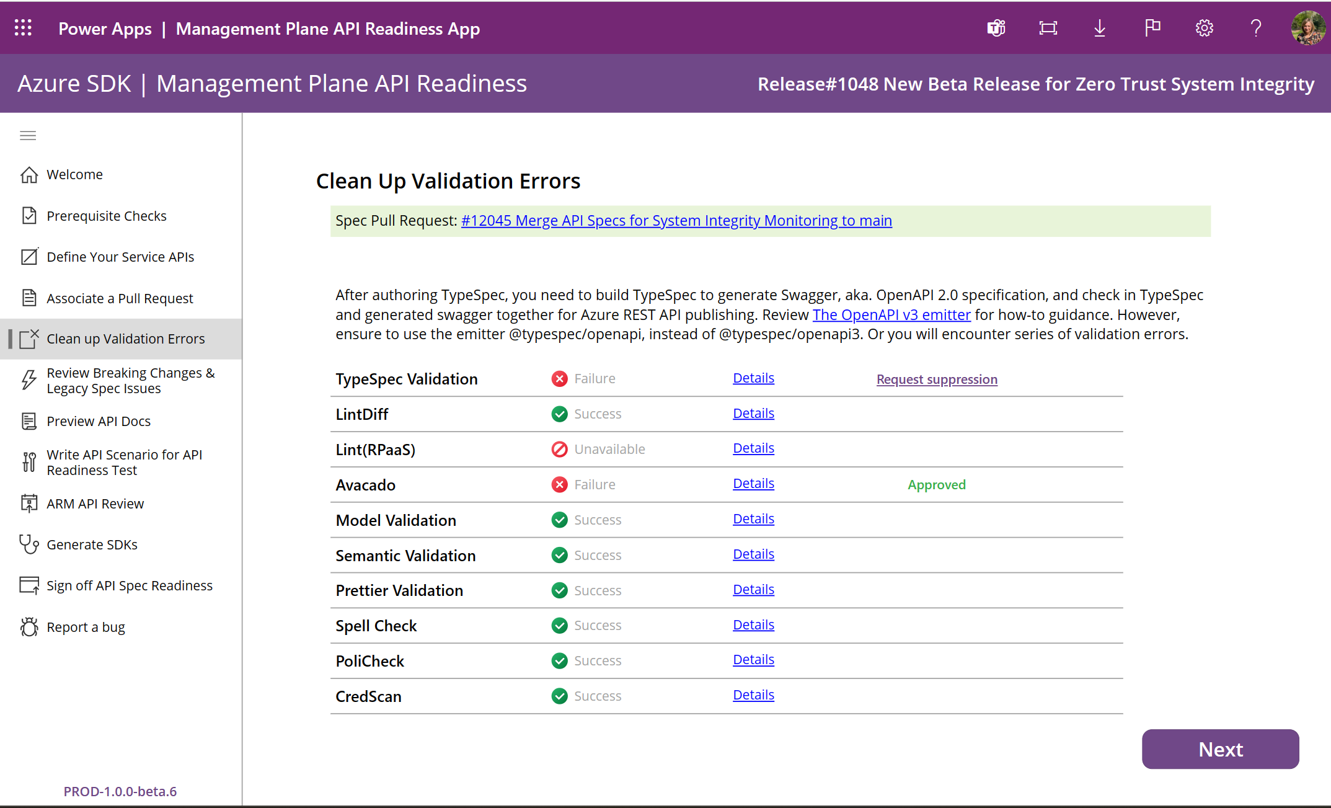
Task: Open Power Apps settings
Action: coord(1204,27)
